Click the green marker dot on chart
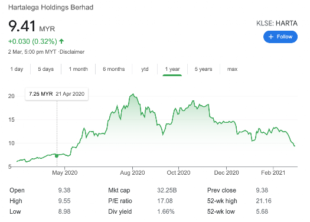The height and width of the screenshot is (222, 310). point(57,156)
